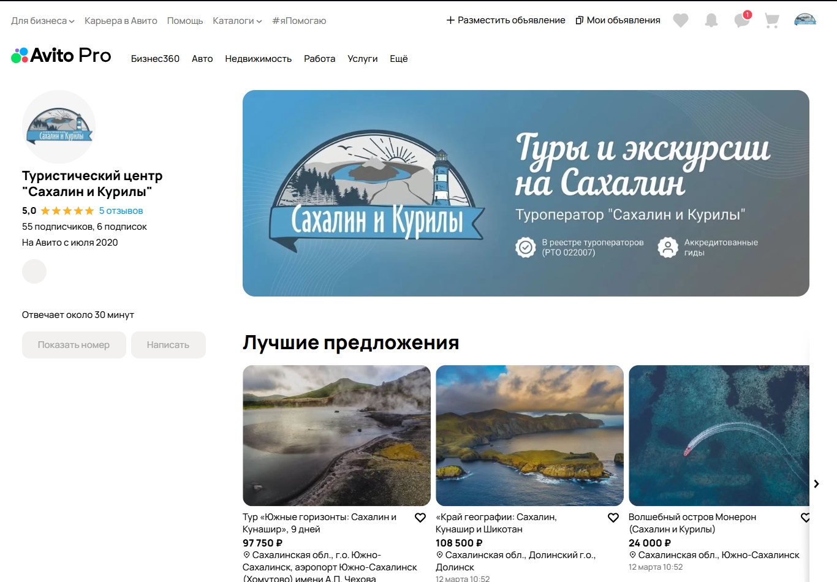Image resolution: width=837 pixels, height=582 pixels.
Task: Click «Разместить объявление» to post an ad
Action: click(x=506, y=20)
